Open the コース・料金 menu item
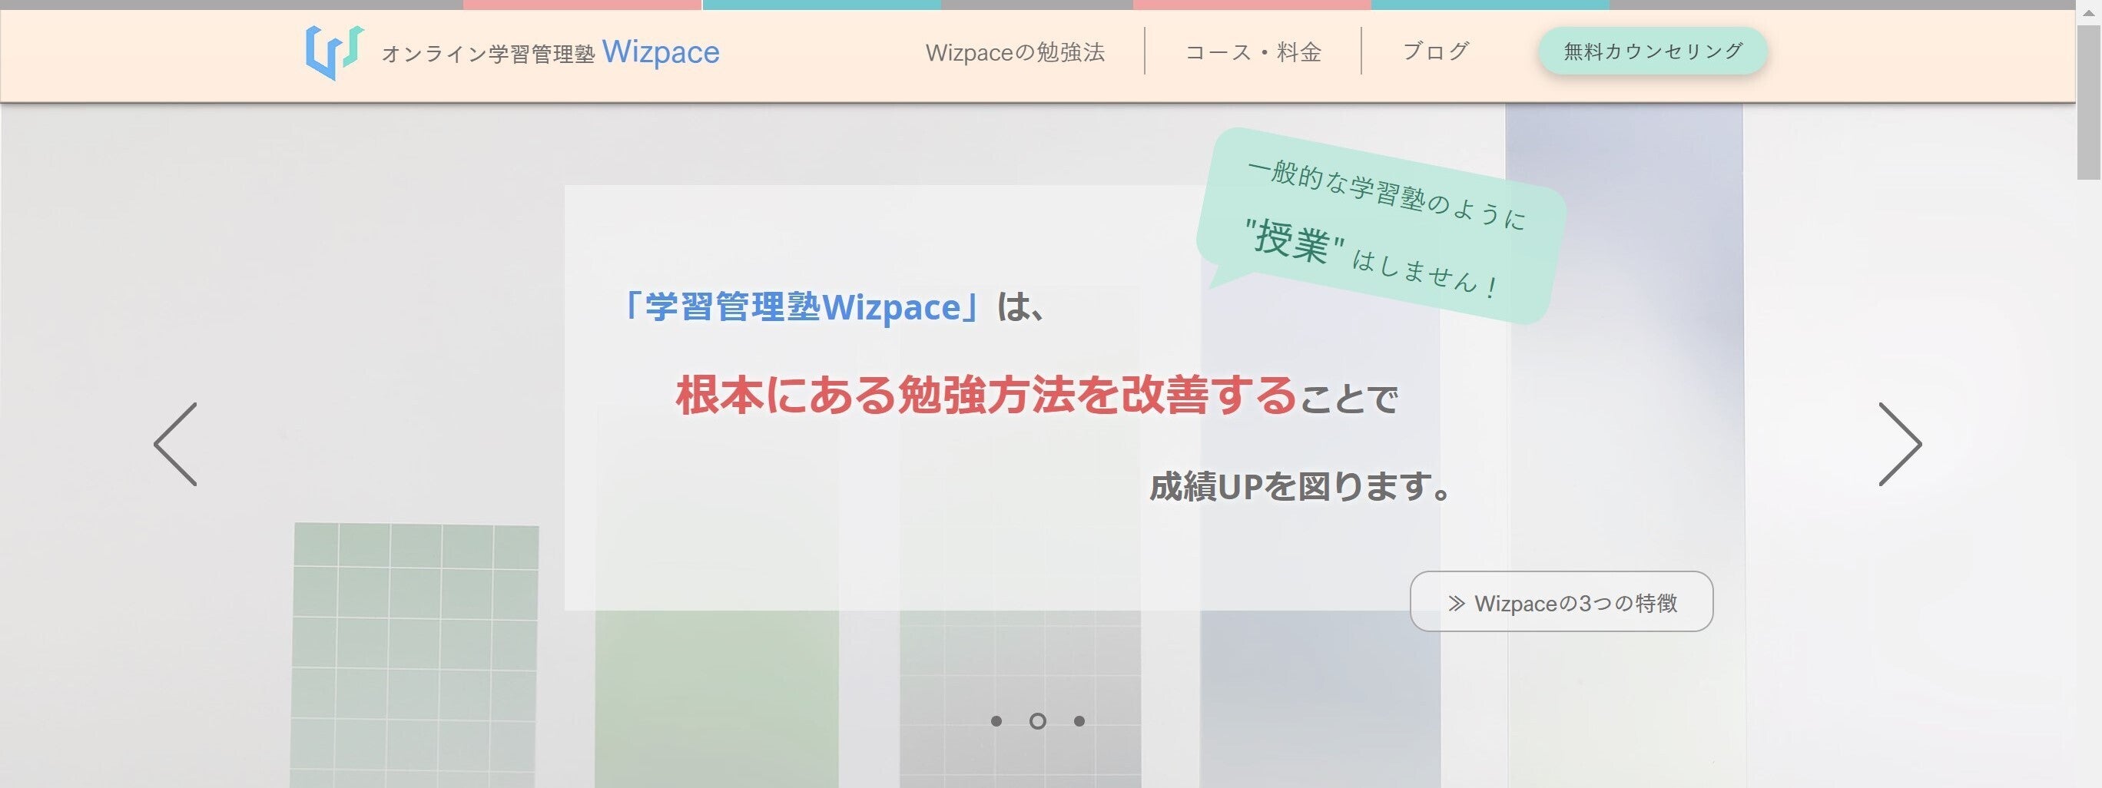Image resolution: width=2102 pixels, height=788 pixels. [1252, 52]
